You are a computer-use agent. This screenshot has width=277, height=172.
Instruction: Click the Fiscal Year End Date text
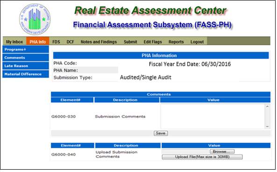[190, 64]
